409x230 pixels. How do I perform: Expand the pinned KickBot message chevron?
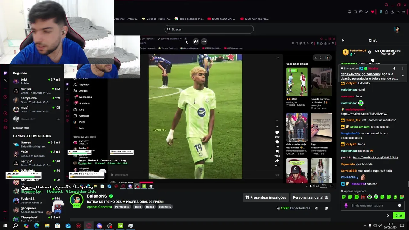click(x=403, y=75)
